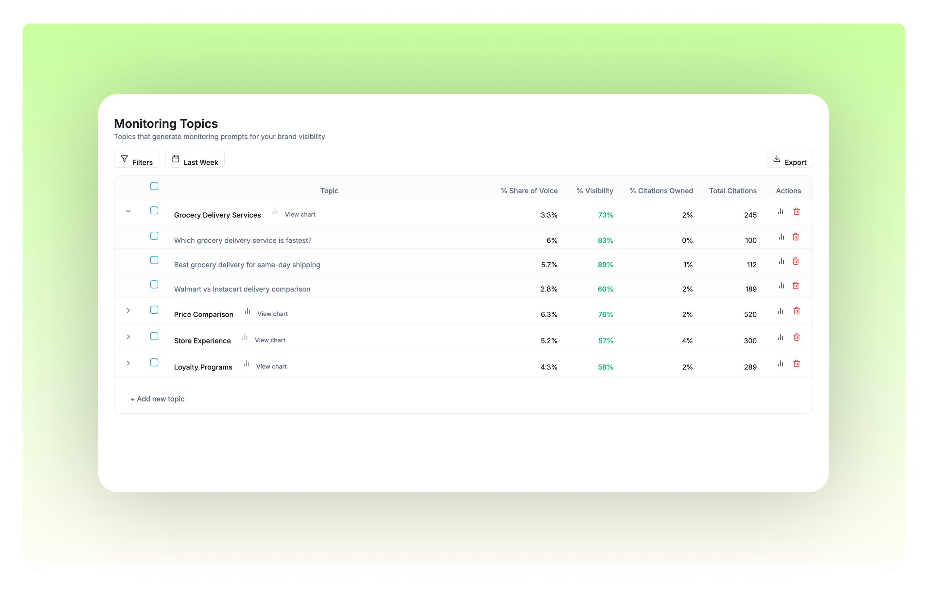
Task: Export the monitoring topics table
Action: [789, 159]
